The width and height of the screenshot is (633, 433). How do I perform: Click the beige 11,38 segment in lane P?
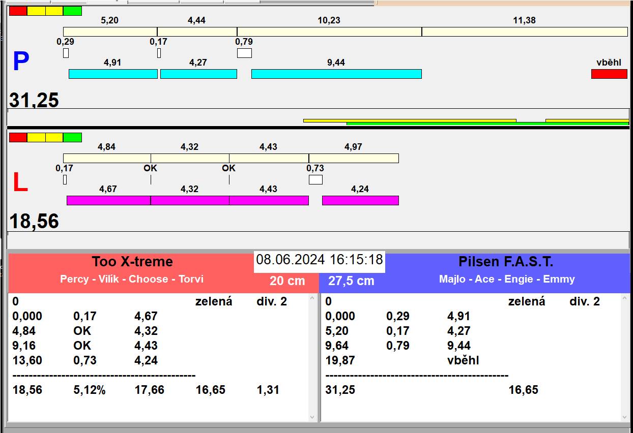[525, 32]
